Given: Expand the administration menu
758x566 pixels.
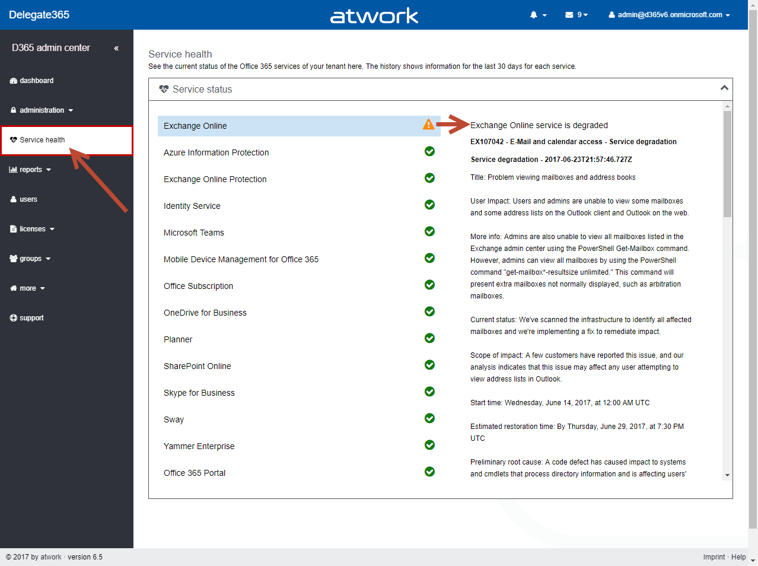Looking at the screenshot, I should (x=42, y=110).
